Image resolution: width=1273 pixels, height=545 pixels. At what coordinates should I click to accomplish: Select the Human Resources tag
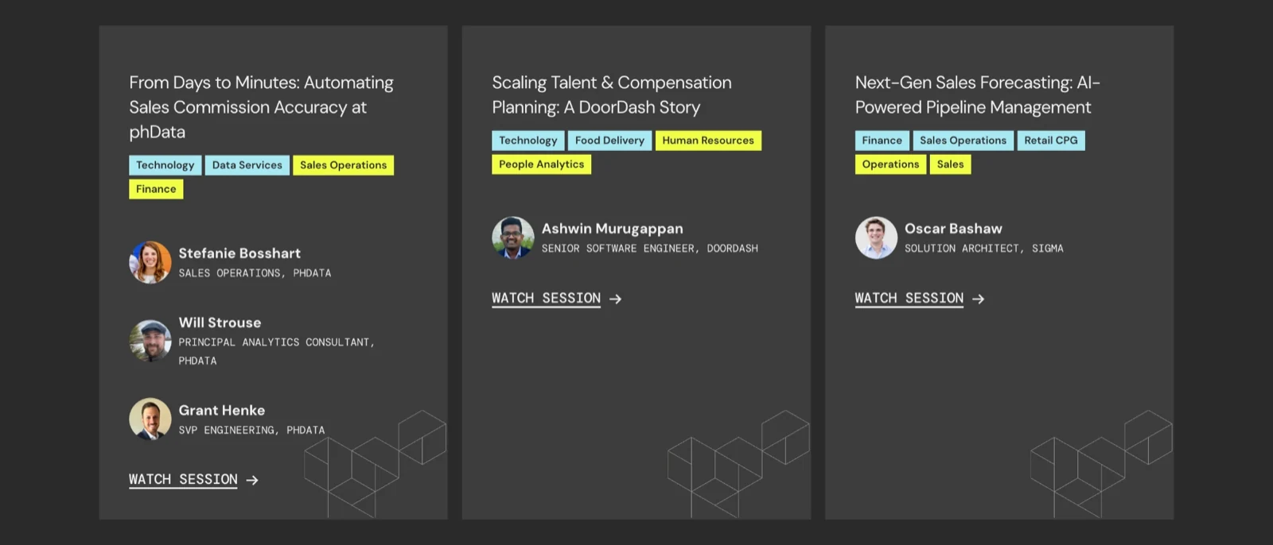pos(708,141)
